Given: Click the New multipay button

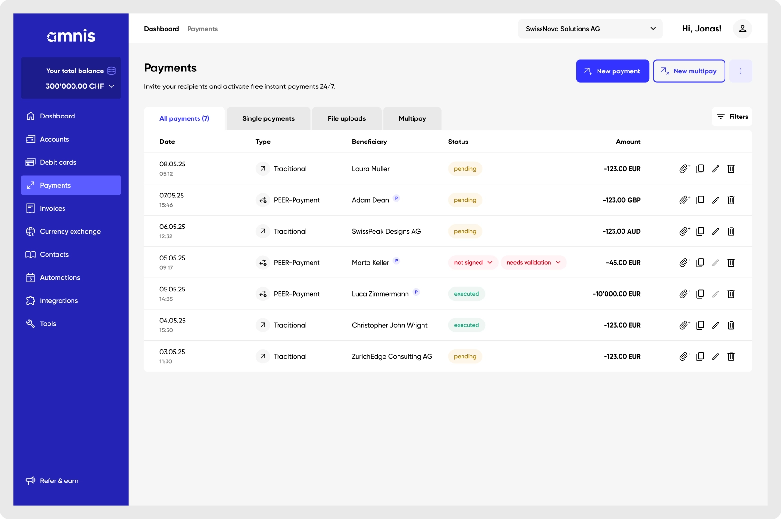Looking at the screenshot, I should point(689,71).
